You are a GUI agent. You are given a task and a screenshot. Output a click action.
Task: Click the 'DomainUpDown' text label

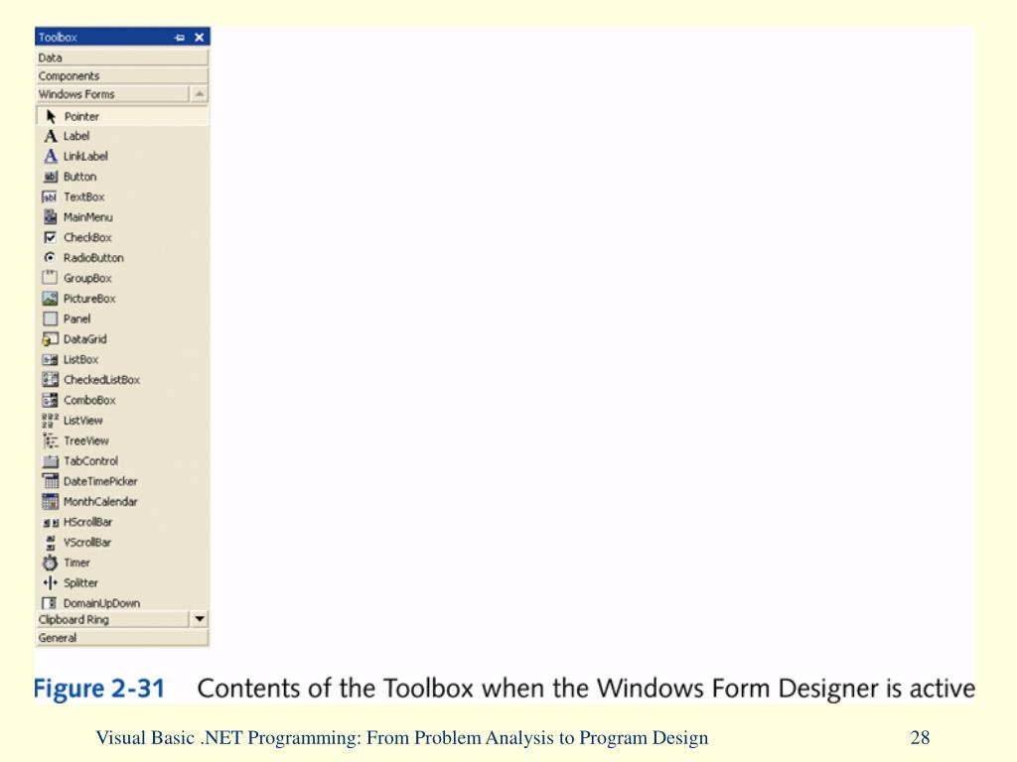tap(102, 603)
